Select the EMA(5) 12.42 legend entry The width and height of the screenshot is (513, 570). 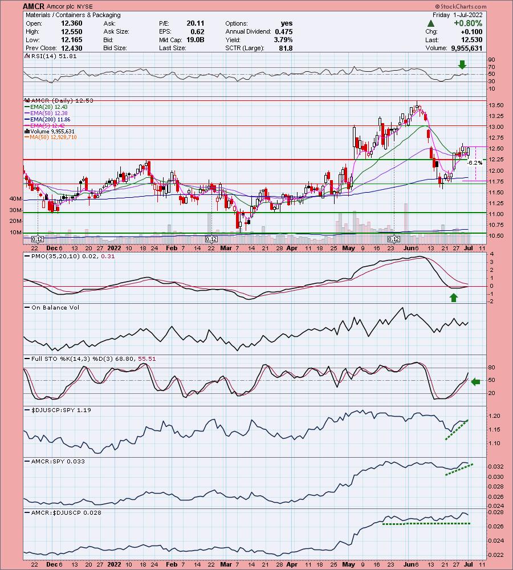[x=44, y=125]
